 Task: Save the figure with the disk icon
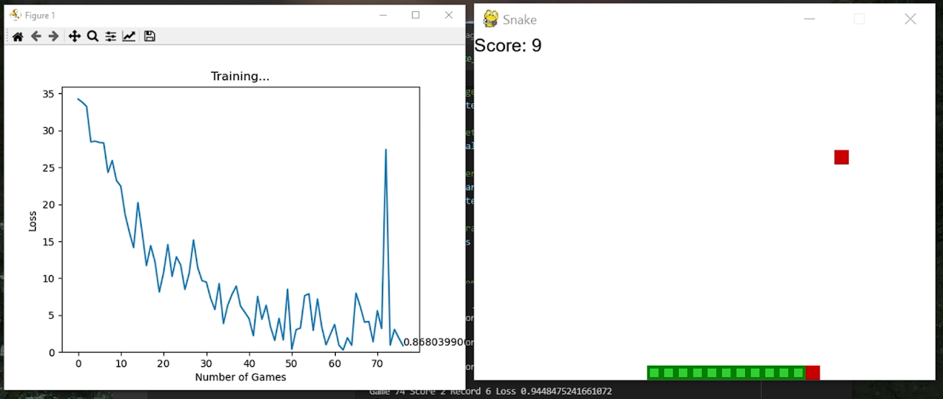tap(149, 36)
